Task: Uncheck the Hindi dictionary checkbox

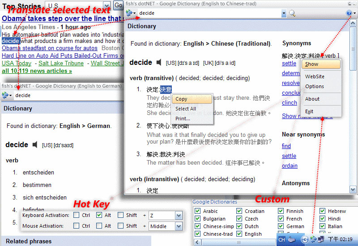Action: pyautogui.click(x=322, y=219)
